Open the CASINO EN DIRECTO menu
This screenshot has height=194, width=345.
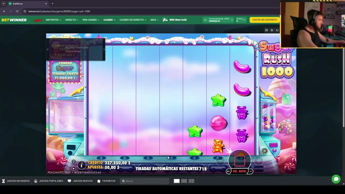[x=133, y=20]
